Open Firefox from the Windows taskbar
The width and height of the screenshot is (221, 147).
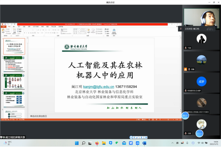pyautogui.click(x=97, y=143)
